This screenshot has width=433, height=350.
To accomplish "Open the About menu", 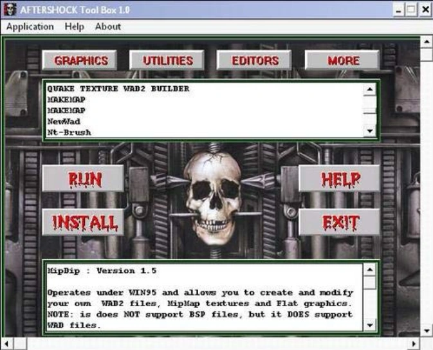I will pos(108,26).
